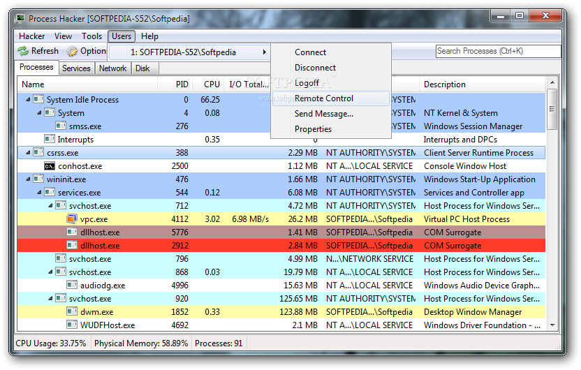Collapse svchost.exe PID 712 node
Screen dimensions: 581x370
[x=51, y=205]
